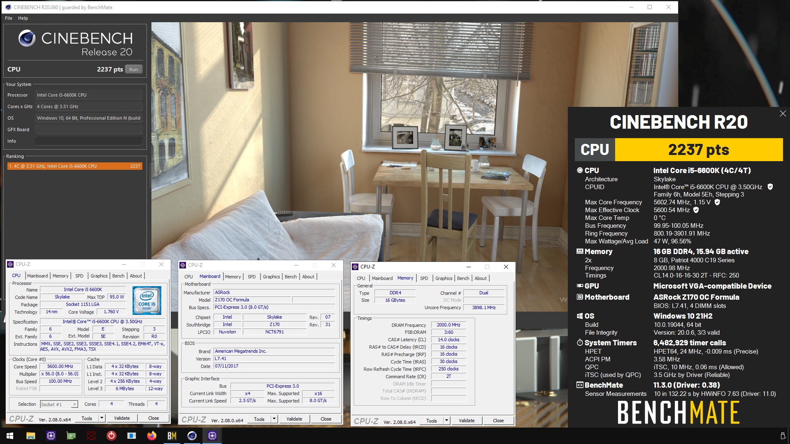Close the BenchMate result overlay
Image resolution: width=790 pixels, height=444 pixels.
[x=783, y=113]
